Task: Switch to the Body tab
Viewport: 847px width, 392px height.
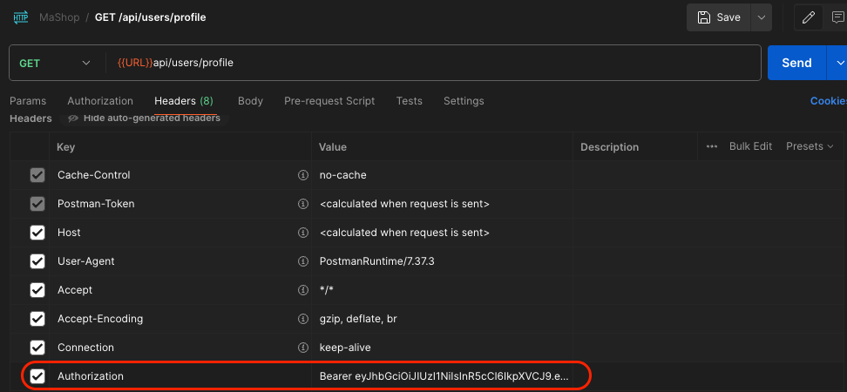Action: click(250, 101)
